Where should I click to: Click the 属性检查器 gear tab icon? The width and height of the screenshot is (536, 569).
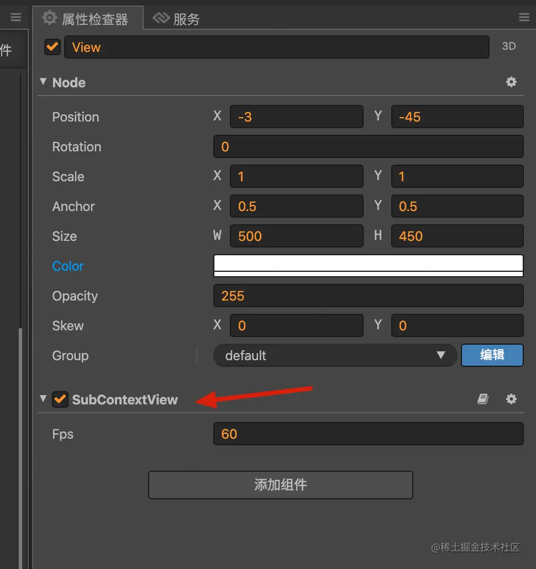click(49, 18)
